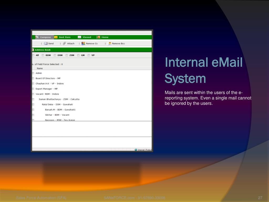The height and width of the screenshot is (202, 269).
Task: Click 'Suman Bhattacharya - ZSM - Calcutta' text
Action: tap(59, 99)
